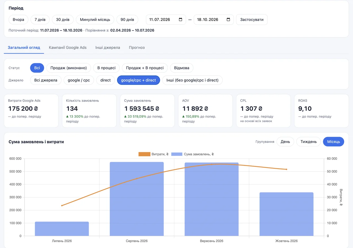Group the chart by Тиждень
The height and width of the screenshot is (248, 353).
(308, 142)
